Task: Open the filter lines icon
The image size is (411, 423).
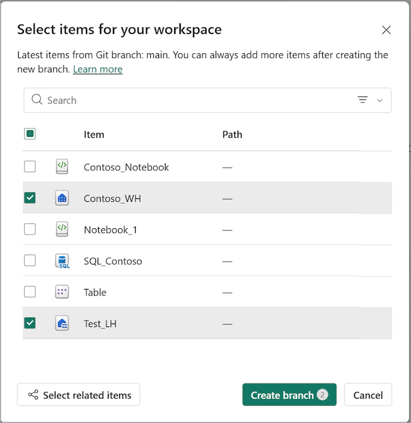Action: click(362, 100)
